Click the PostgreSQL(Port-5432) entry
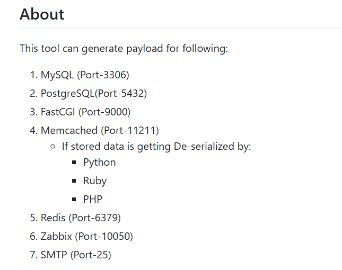The height and width of the screenshot is (270, 342). pyautogui.click(x=94, y=93)
